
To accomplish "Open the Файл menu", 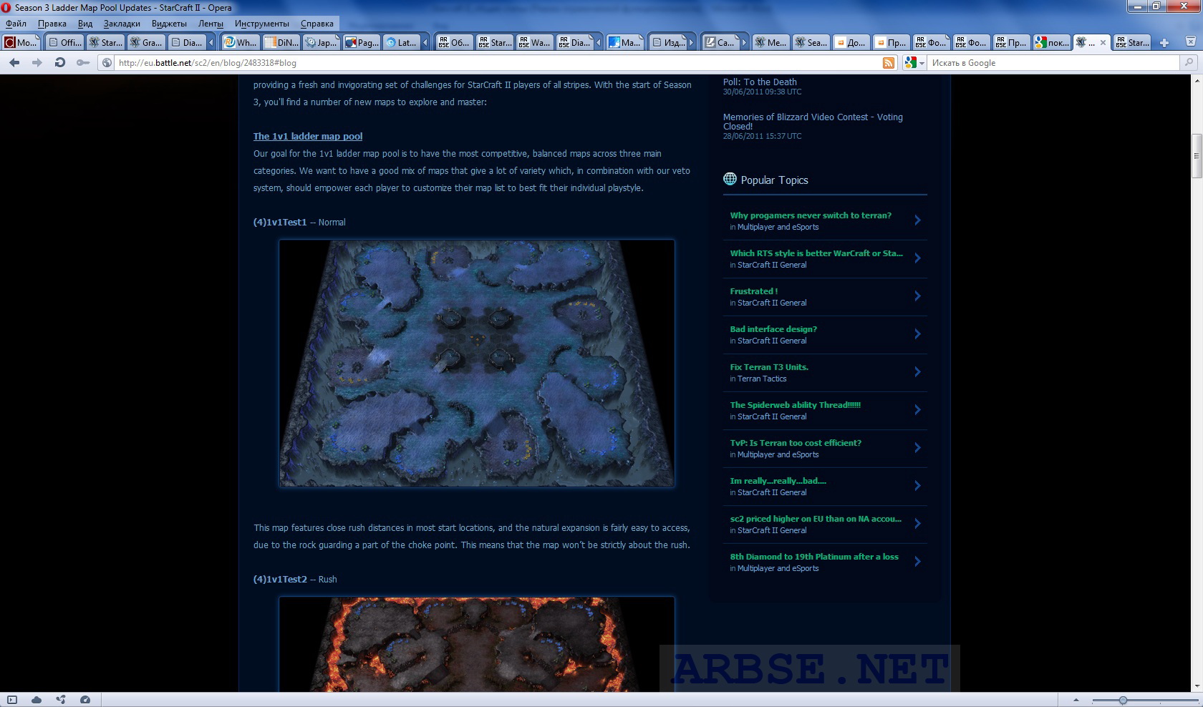I will click(16, 24).
